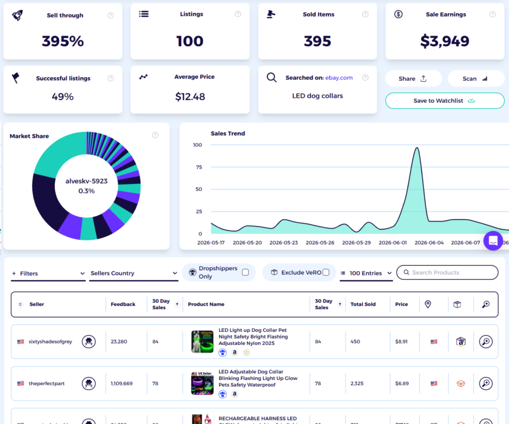
Task: Scan product in sixtyshadesofgrey row
Action: pos(486,341)
